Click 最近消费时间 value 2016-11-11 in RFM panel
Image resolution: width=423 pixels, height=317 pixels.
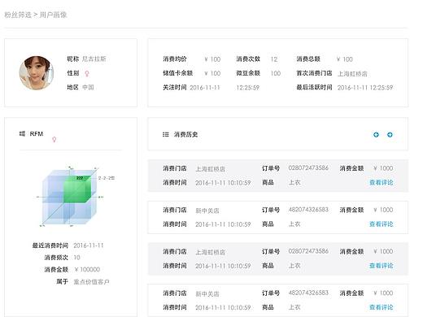[x=89, y=245]
